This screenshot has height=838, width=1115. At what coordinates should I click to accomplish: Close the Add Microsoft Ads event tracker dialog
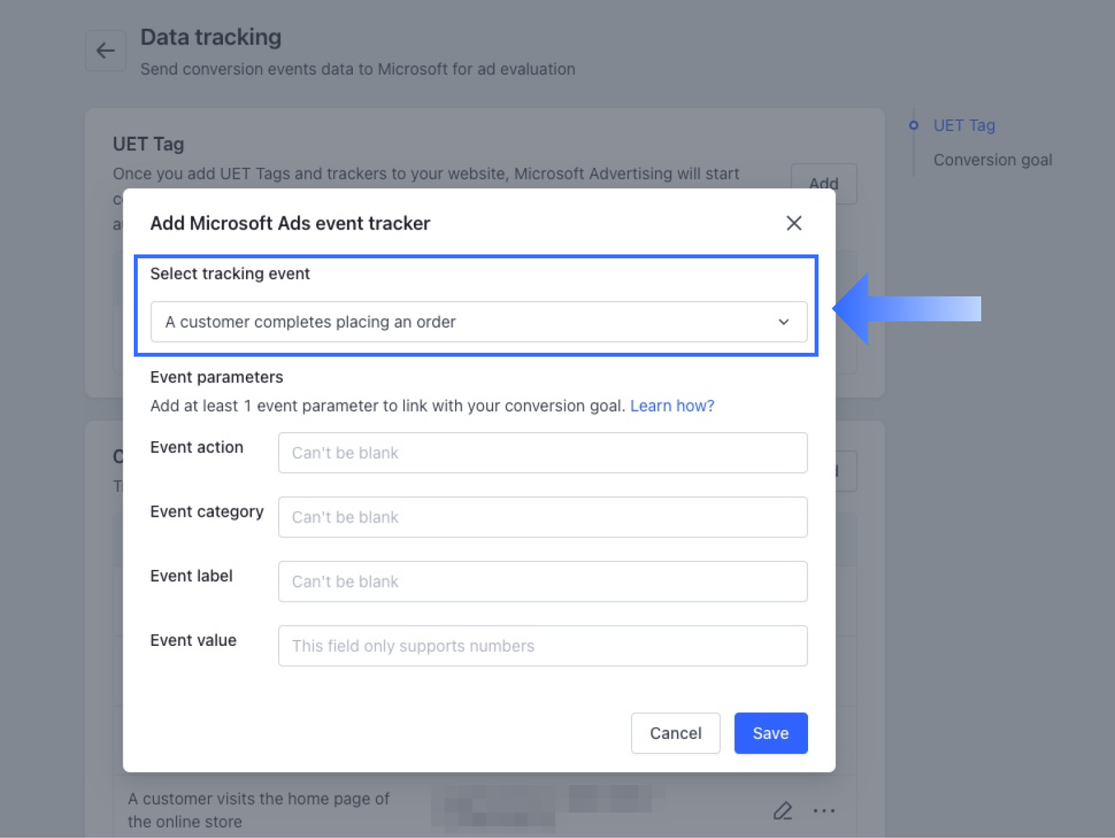(794, 223)
